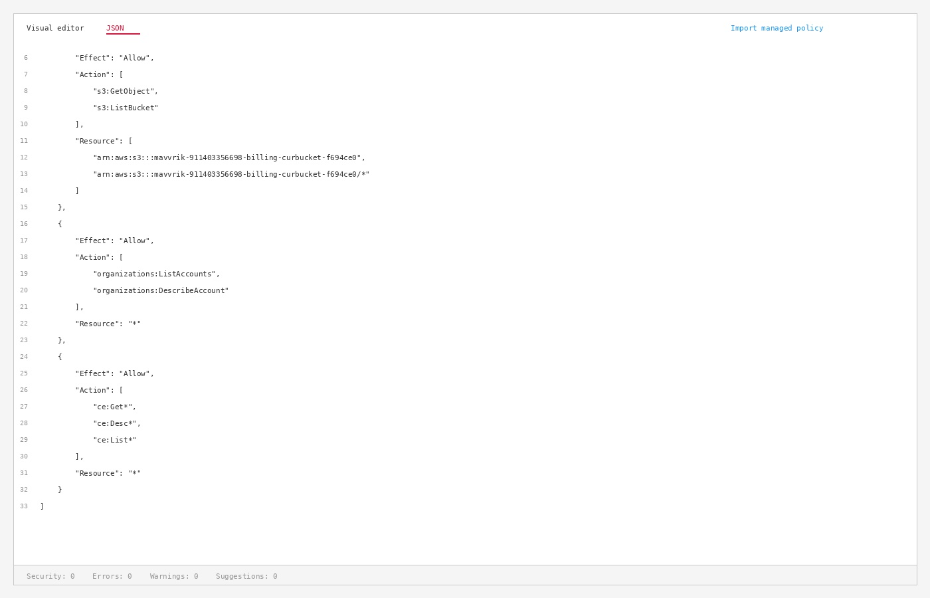Click the "organizations:DescribeAccount" action text
The height and width of the screenshot is (598, 930).
tap(161, 291)
